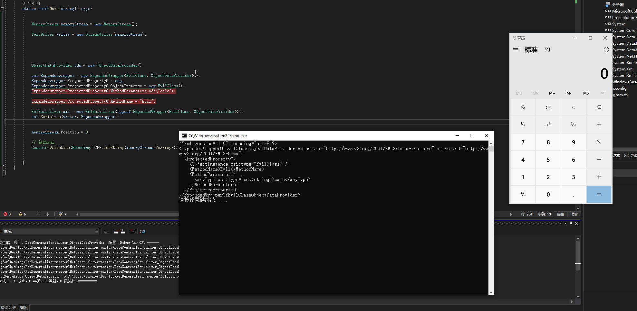Screen dimensions: 637x311
Task: Click the M+ memory add button
Action: (x=552, y=93)
